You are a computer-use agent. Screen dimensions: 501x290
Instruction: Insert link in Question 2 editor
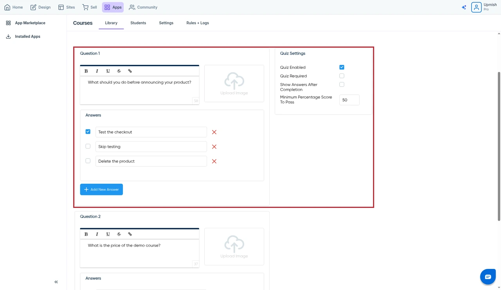pyautogui.click(x=130, y=234)
